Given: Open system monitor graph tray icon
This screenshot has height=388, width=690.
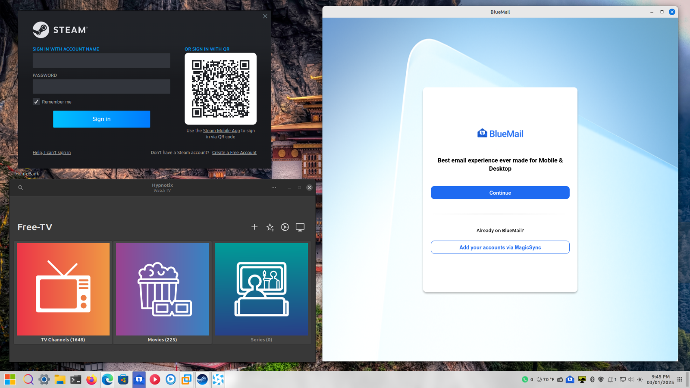Looking at the screenshot, I should click(x=582, y=379).
